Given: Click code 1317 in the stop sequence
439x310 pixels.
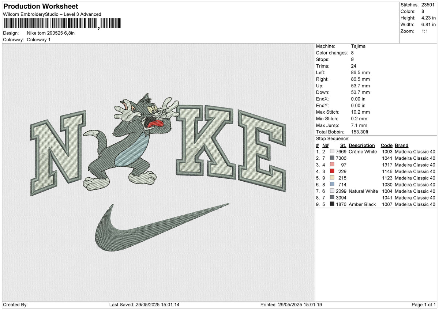Looking at the screenshot, I should tap(387, 165).
